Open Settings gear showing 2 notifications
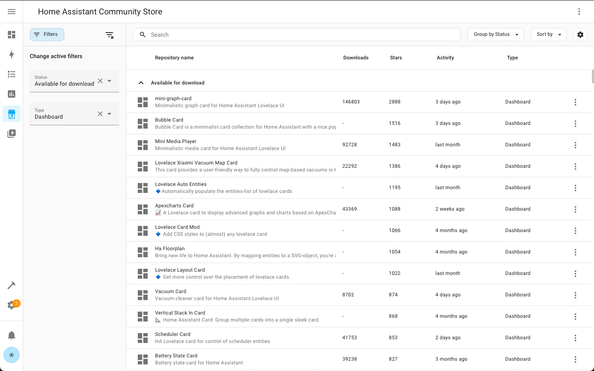Screen dimensions: 594x371 click(12, 304)
